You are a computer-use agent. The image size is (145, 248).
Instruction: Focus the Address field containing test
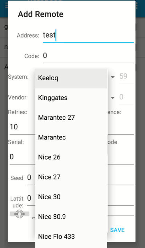point(88,35)
